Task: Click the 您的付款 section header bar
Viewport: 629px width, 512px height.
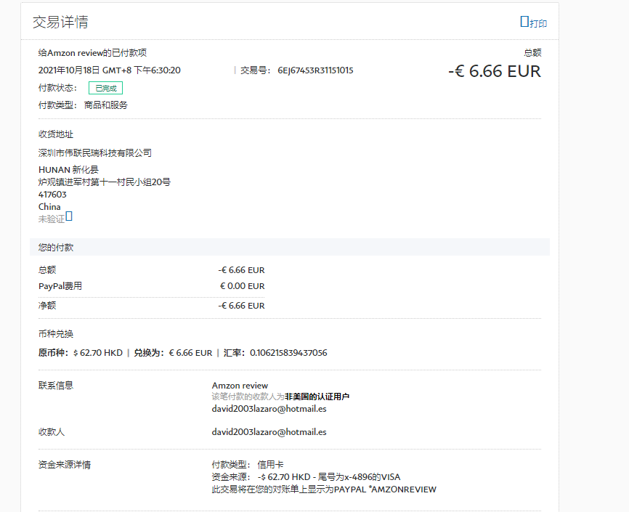Action: coord(289,247)
